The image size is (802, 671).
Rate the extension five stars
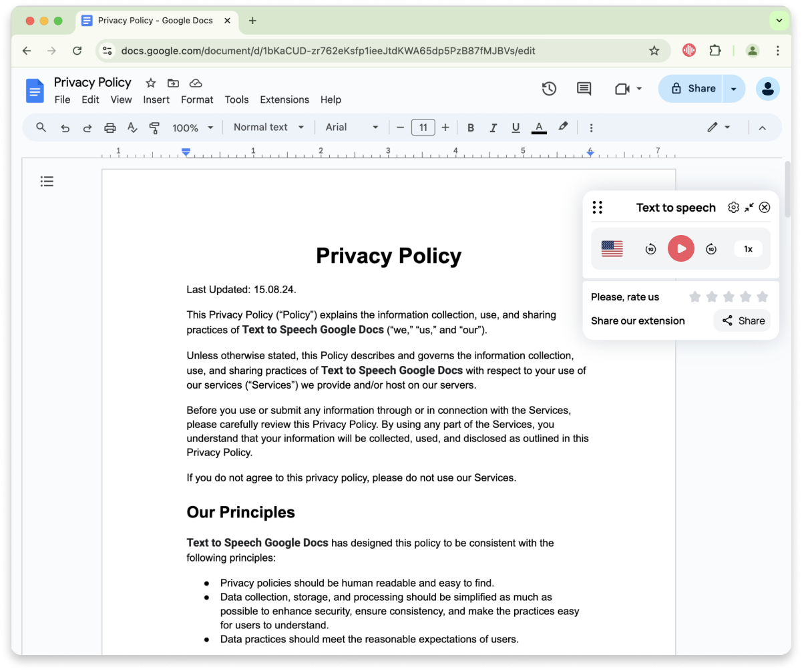(763, 296)
